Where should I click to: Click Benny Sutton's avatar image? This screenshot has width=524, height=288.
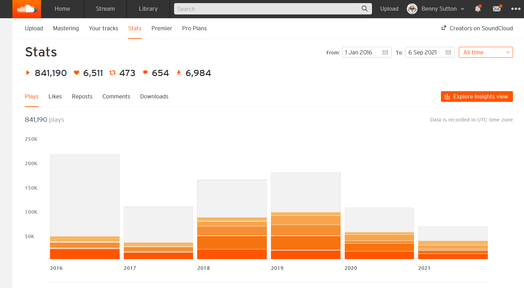(x=412, y=9)
